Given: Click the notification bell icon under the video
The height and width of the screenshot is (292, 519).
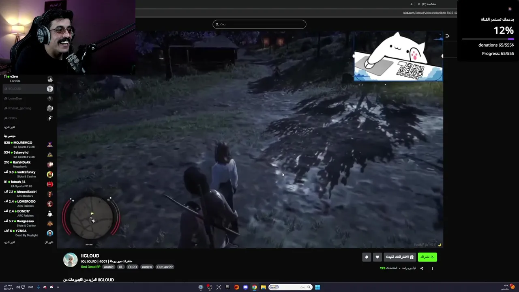Looking at the screenshot, I should pyautogui.click(x=367, y=257).
